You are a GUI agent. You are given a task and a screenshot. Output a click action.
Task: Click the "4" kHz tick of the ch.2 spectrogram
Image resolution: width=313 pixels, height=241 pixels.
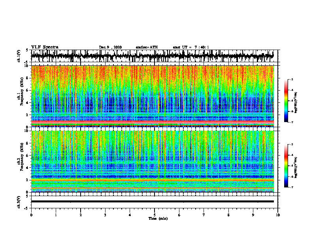pyautogui.click(x=28, y=168)
